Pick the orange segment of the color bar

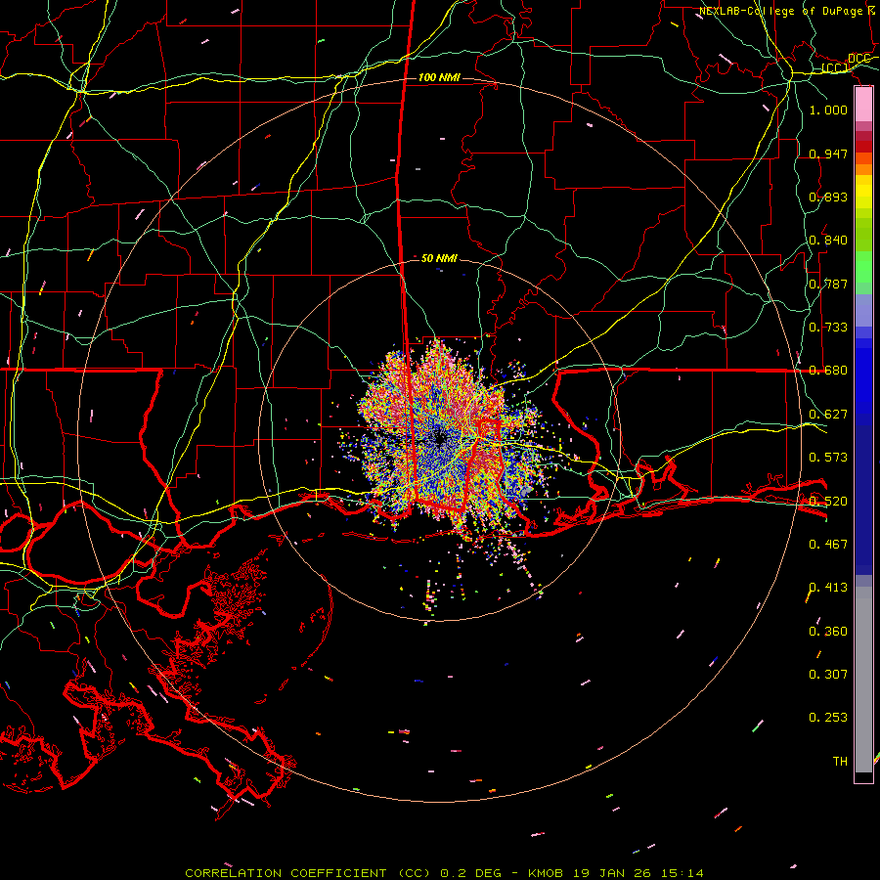(863, 164)
